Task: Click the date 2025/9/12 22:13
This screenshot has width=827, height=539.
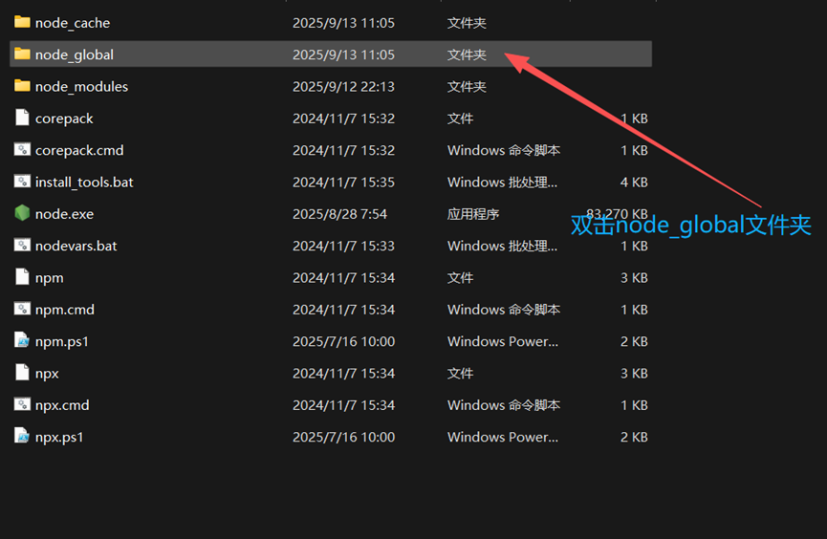Action: click(x=343, y=87)
